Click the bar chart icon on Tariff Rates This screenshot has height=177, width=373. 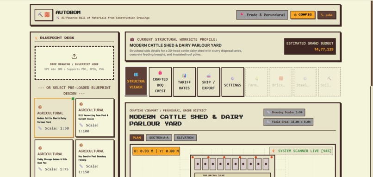tap(184, 76)
